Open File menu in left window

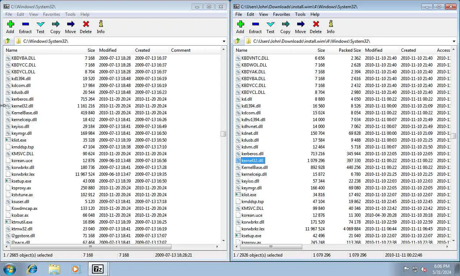tap(9, 14)
